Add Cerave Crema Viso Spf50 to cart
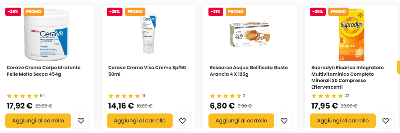The image size is (400, 133). tap(140, 121)
